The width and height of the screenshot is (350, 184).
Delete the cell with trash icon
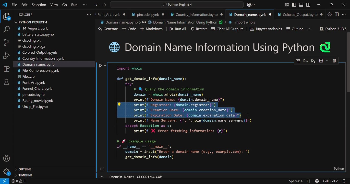(x=334, y=61)
